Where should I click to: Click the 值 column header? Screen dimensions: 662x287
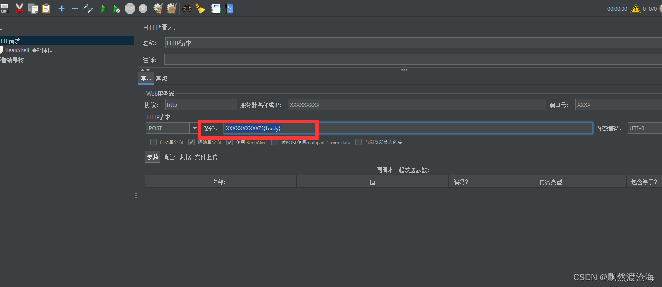point(372,182)
